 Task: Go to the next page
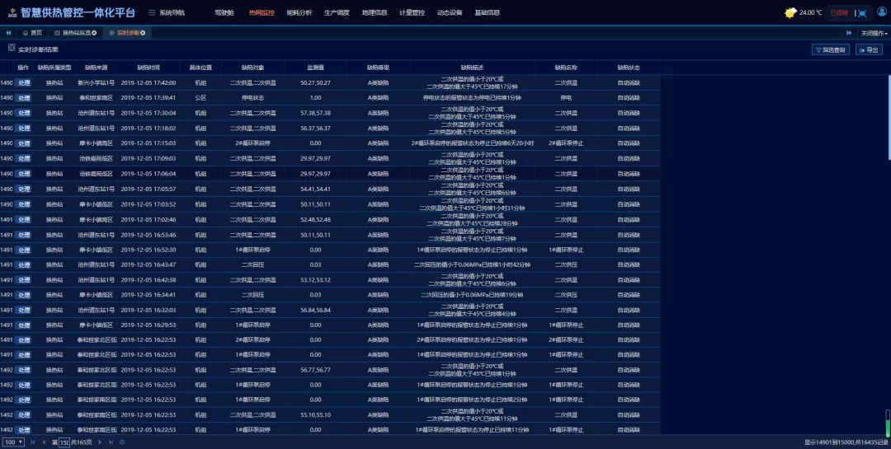coord(100,442)
